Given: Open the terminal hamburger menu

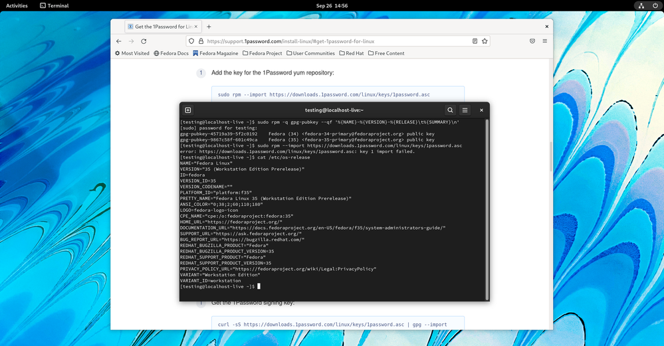Looking at the screenshot, I should click(x=465, y=110).
